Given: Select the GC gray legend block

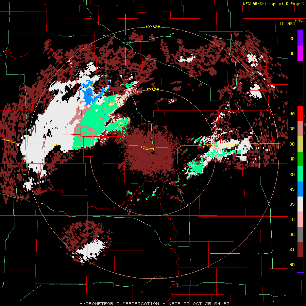Looking at the screenshot, I should coord(300,234).
